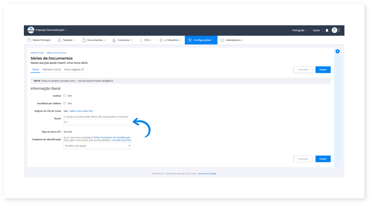
Task: Open the notifications bell
Action: (327, 30)
